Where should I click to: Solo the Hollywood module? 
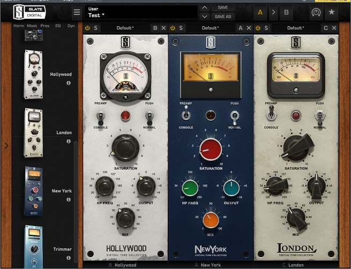95,28
